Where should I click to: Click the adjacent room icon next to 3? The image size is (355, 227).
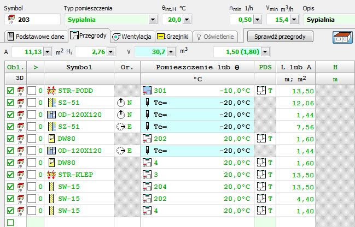[147, 175]
